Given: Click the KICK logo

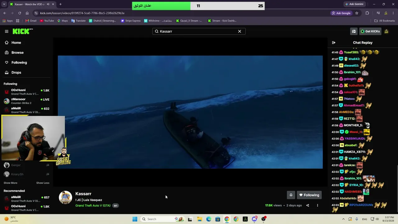Looking at the screenshot, I should [x=22, y=31].
